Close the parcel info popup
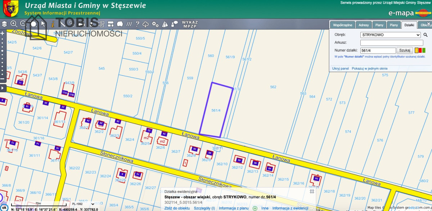 312,192
